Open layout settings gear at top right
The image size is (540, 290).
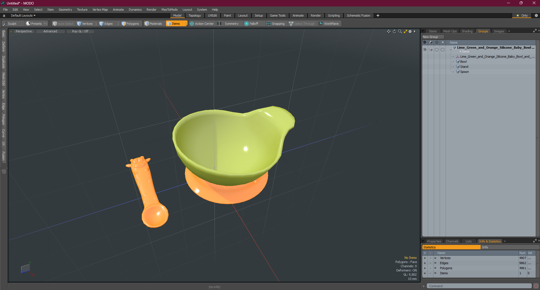click(536, 15)
